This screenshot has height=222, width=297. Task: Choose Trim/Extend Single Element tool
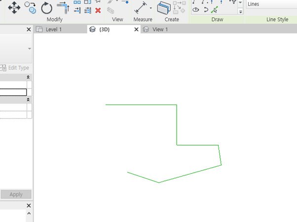[x=77, y=10]
